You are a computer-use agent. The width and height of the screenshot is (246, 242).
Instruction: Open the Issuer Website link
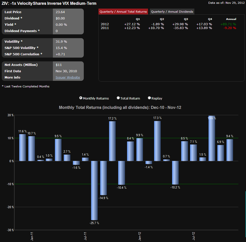68,77
